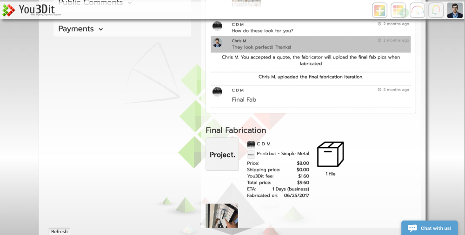
Task: Click the user profile photo in header
Action: [x=455, y=10]
